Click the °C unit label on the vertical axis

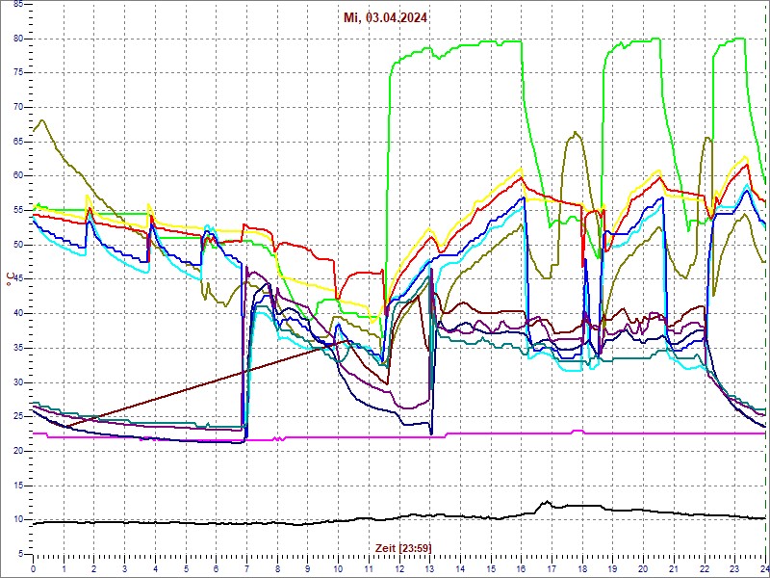click(x=11, y=279)
